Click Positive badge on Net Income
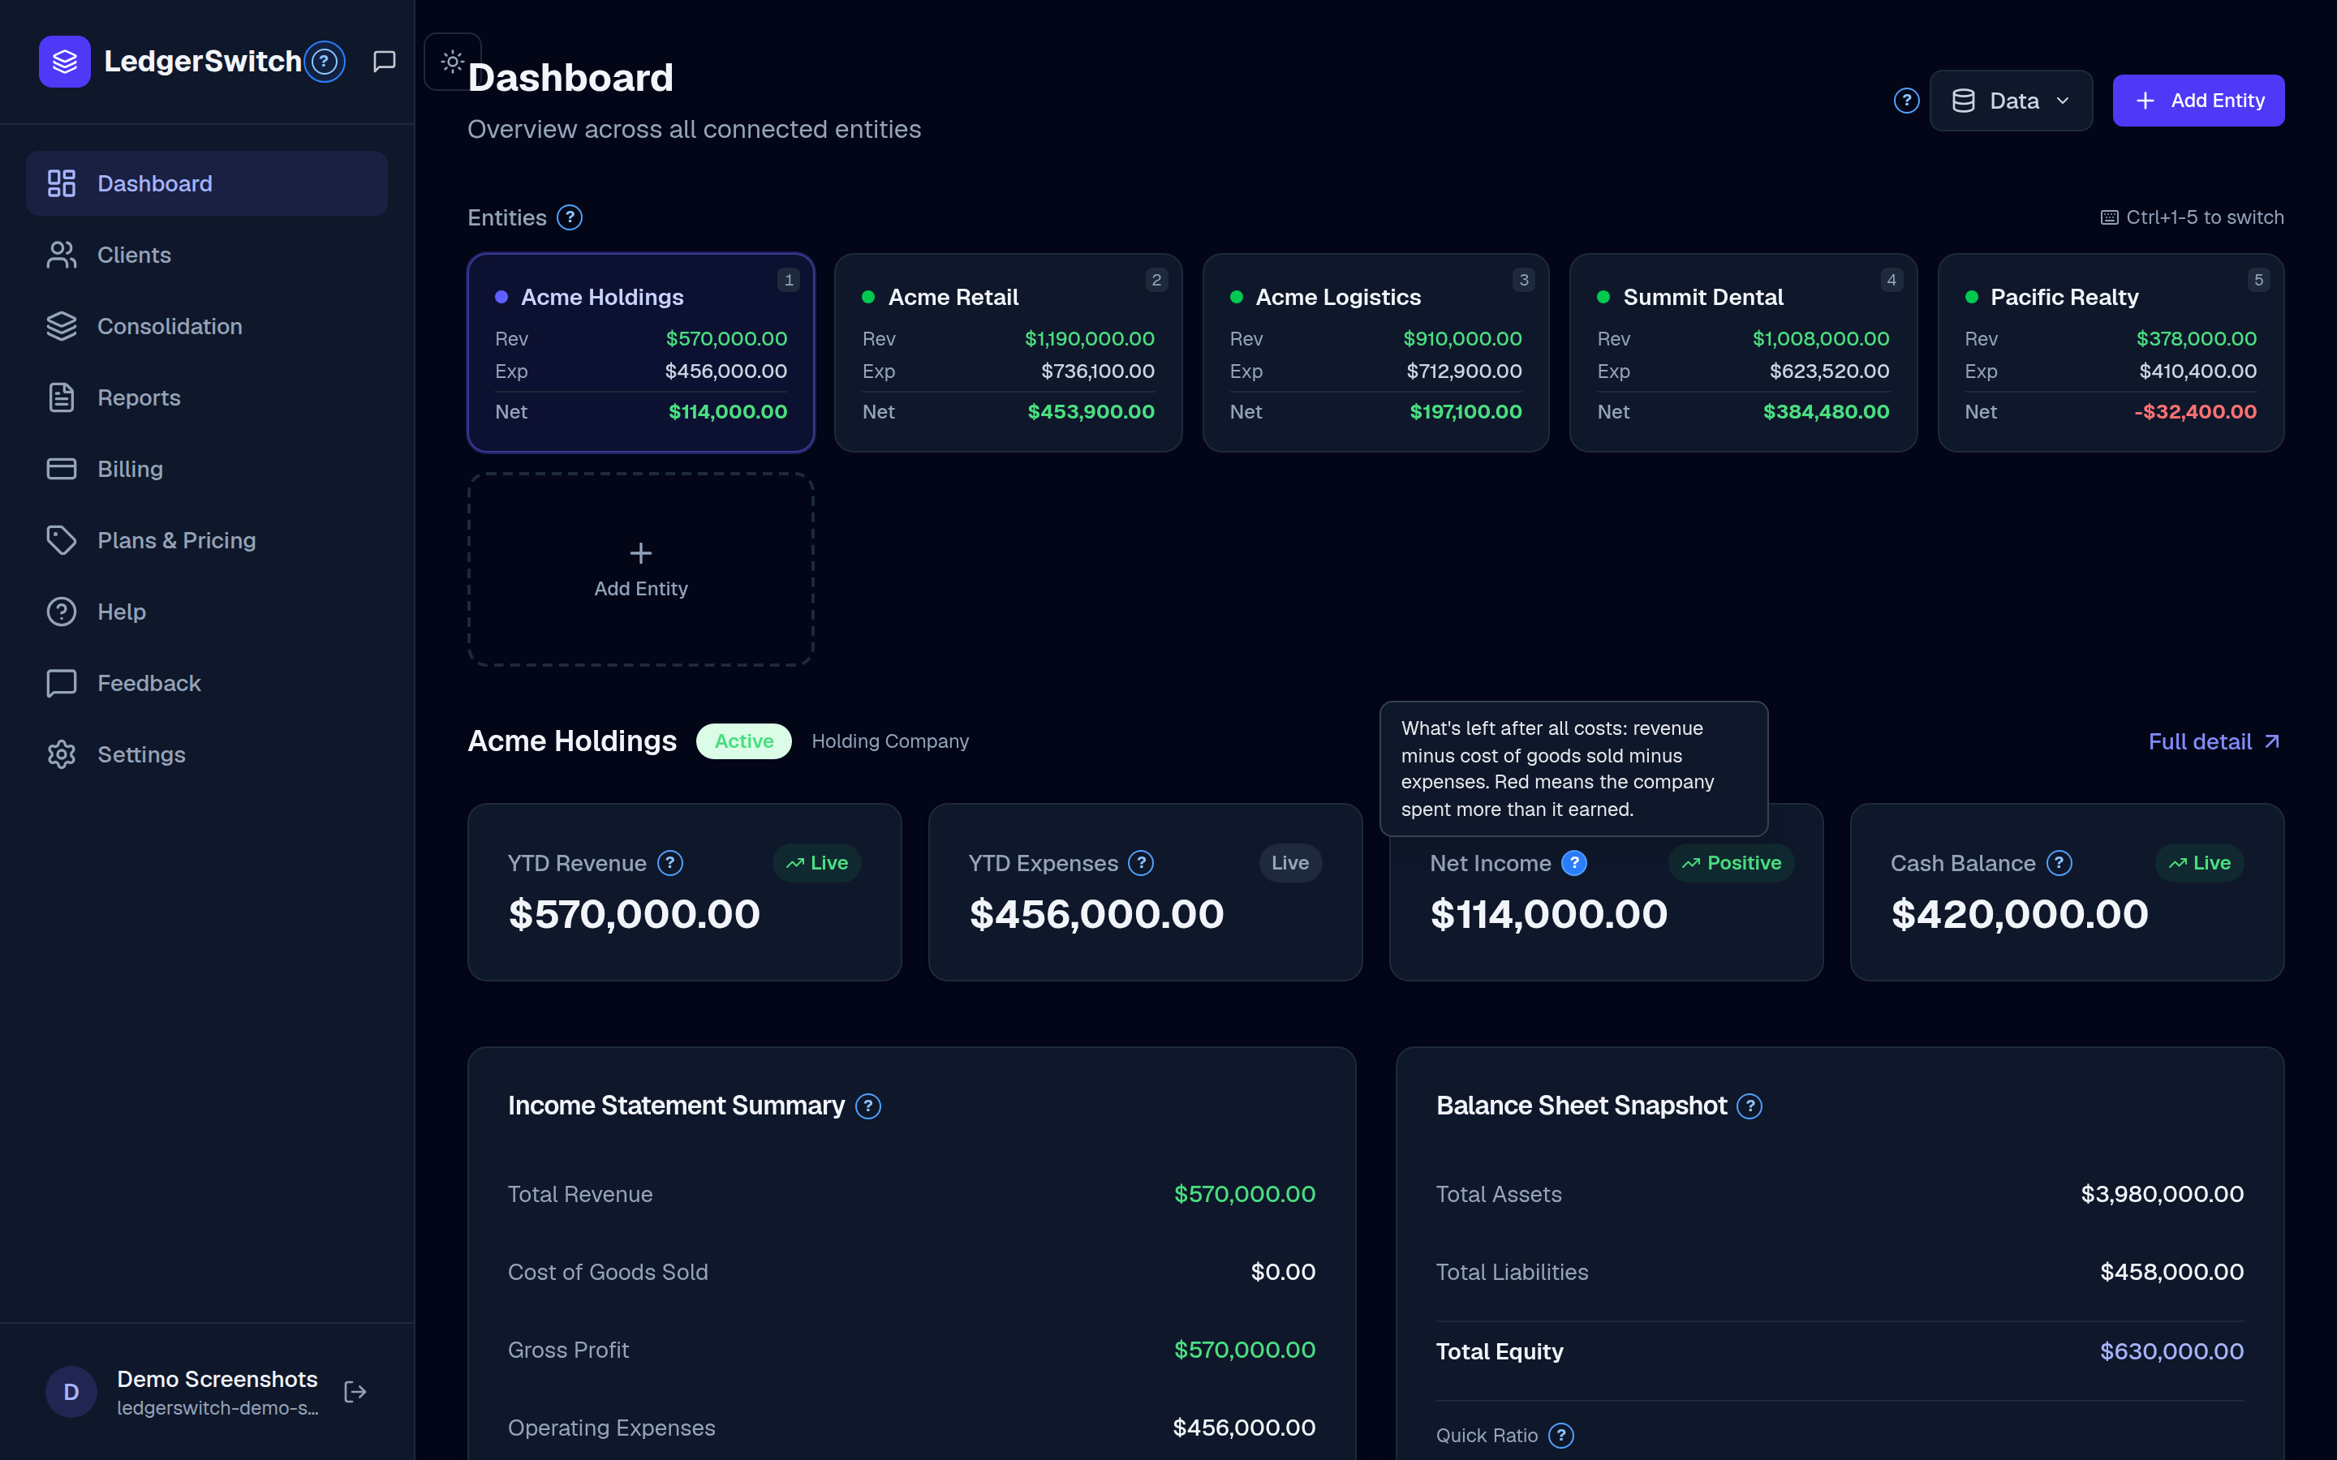 point(1732,863)
